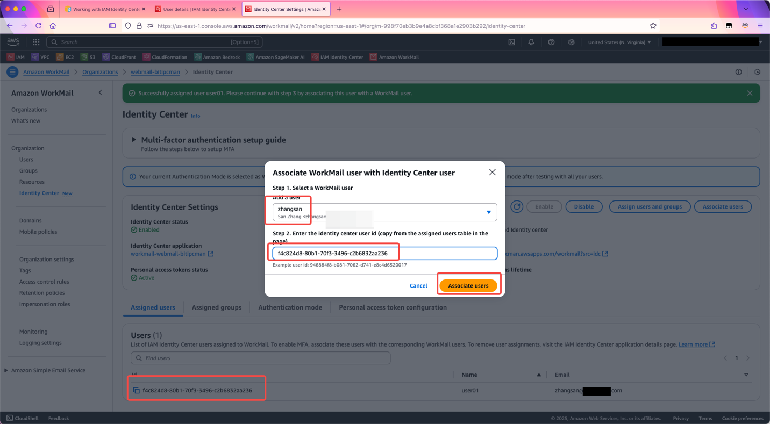Viewport: 770px width, 424px height.
Task: Go back to the previous browser page
Action: (10, 26)
